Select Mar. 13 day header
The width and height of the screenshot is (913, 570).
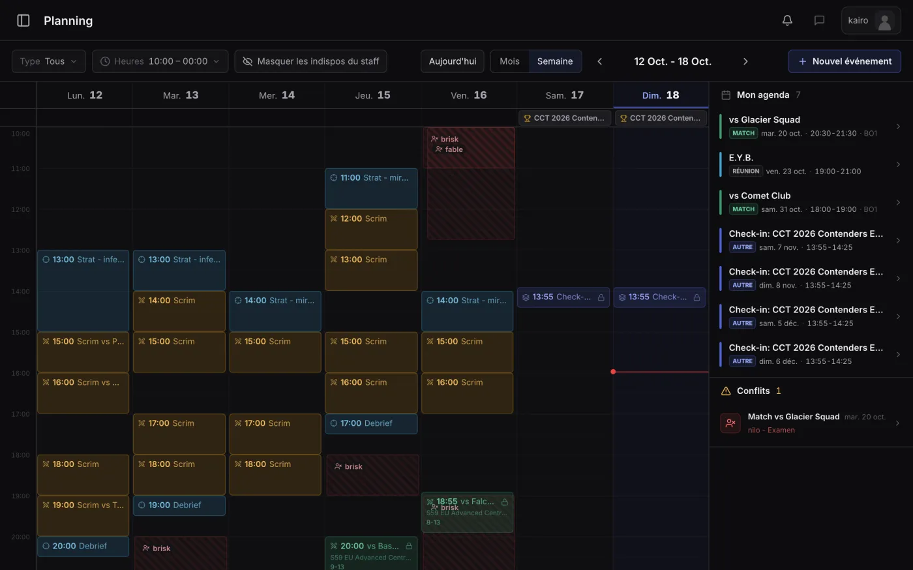tap(181, 95)
